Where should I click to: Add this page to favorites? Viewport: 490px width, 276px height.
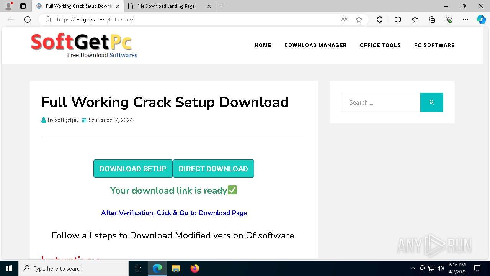pos(359,20)
